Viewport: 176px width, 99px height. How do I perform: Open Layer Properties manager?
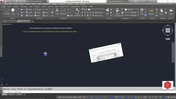[77, 12]
